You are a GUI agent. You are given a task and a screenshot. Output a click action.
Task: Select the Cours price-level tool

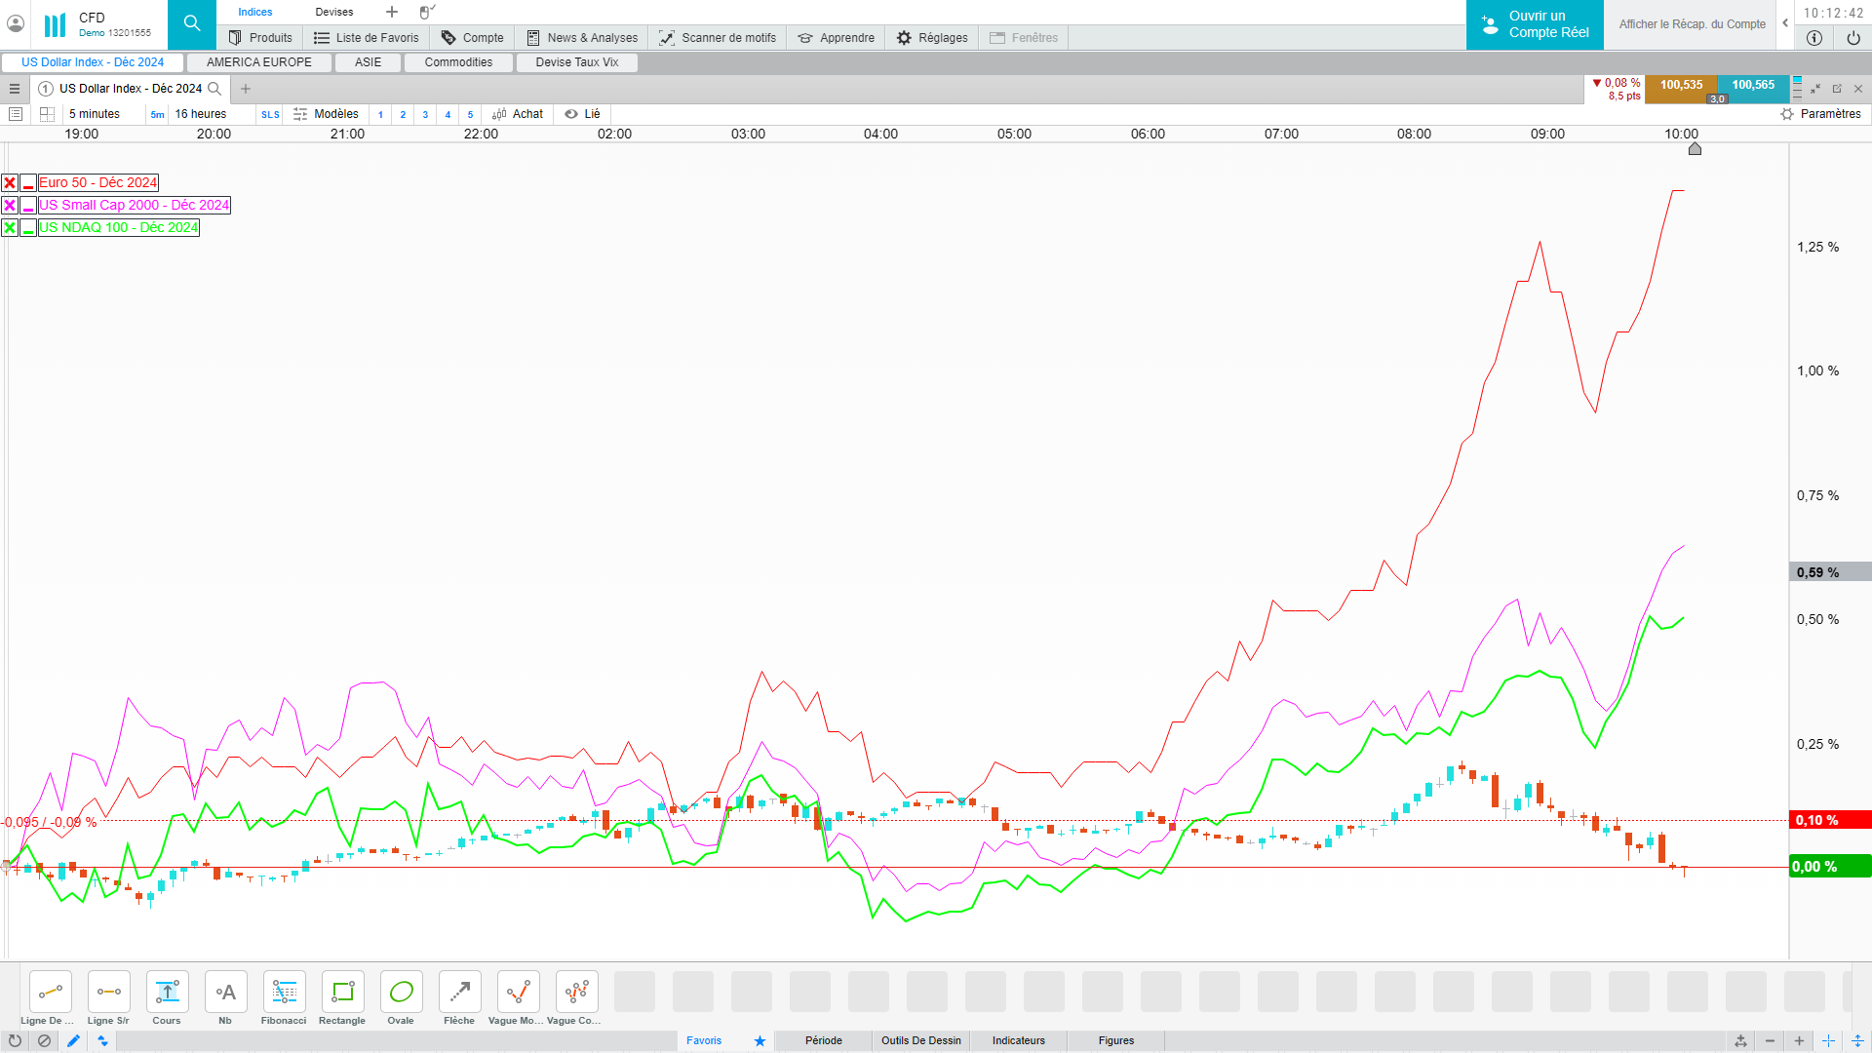[167, 993]
